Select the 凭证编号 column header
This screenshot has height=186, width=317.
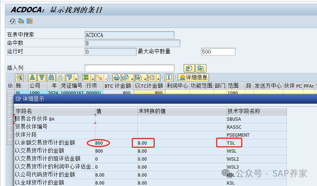(72, 86)
